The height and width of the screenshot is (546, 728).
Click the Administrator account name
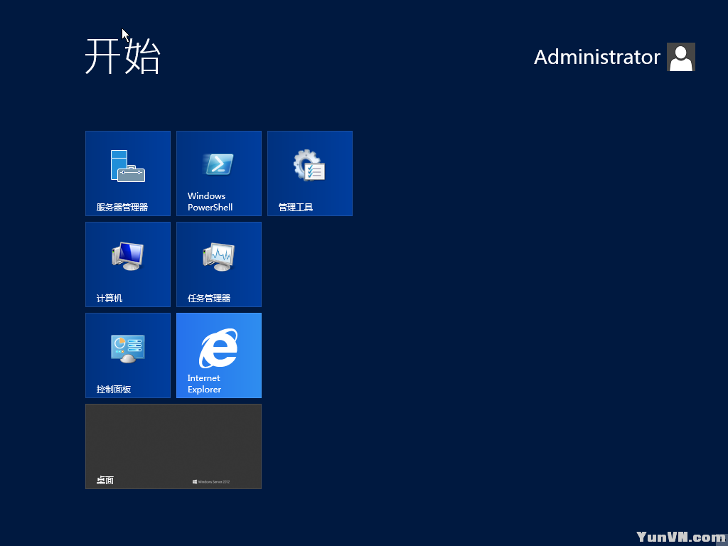(x=597, y=57)
